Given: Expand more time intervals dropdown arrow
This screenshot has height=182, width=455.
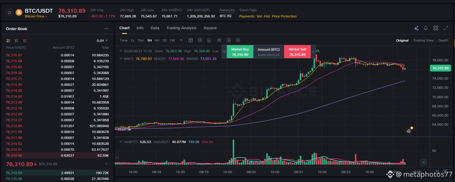Looking at the screenshot, I should click(181, 40).
